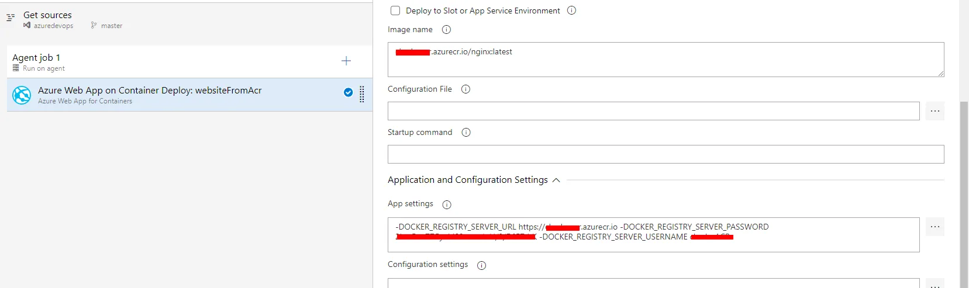Click the Get sources pipeline icon
969x288 pixels.
(11, 18)
